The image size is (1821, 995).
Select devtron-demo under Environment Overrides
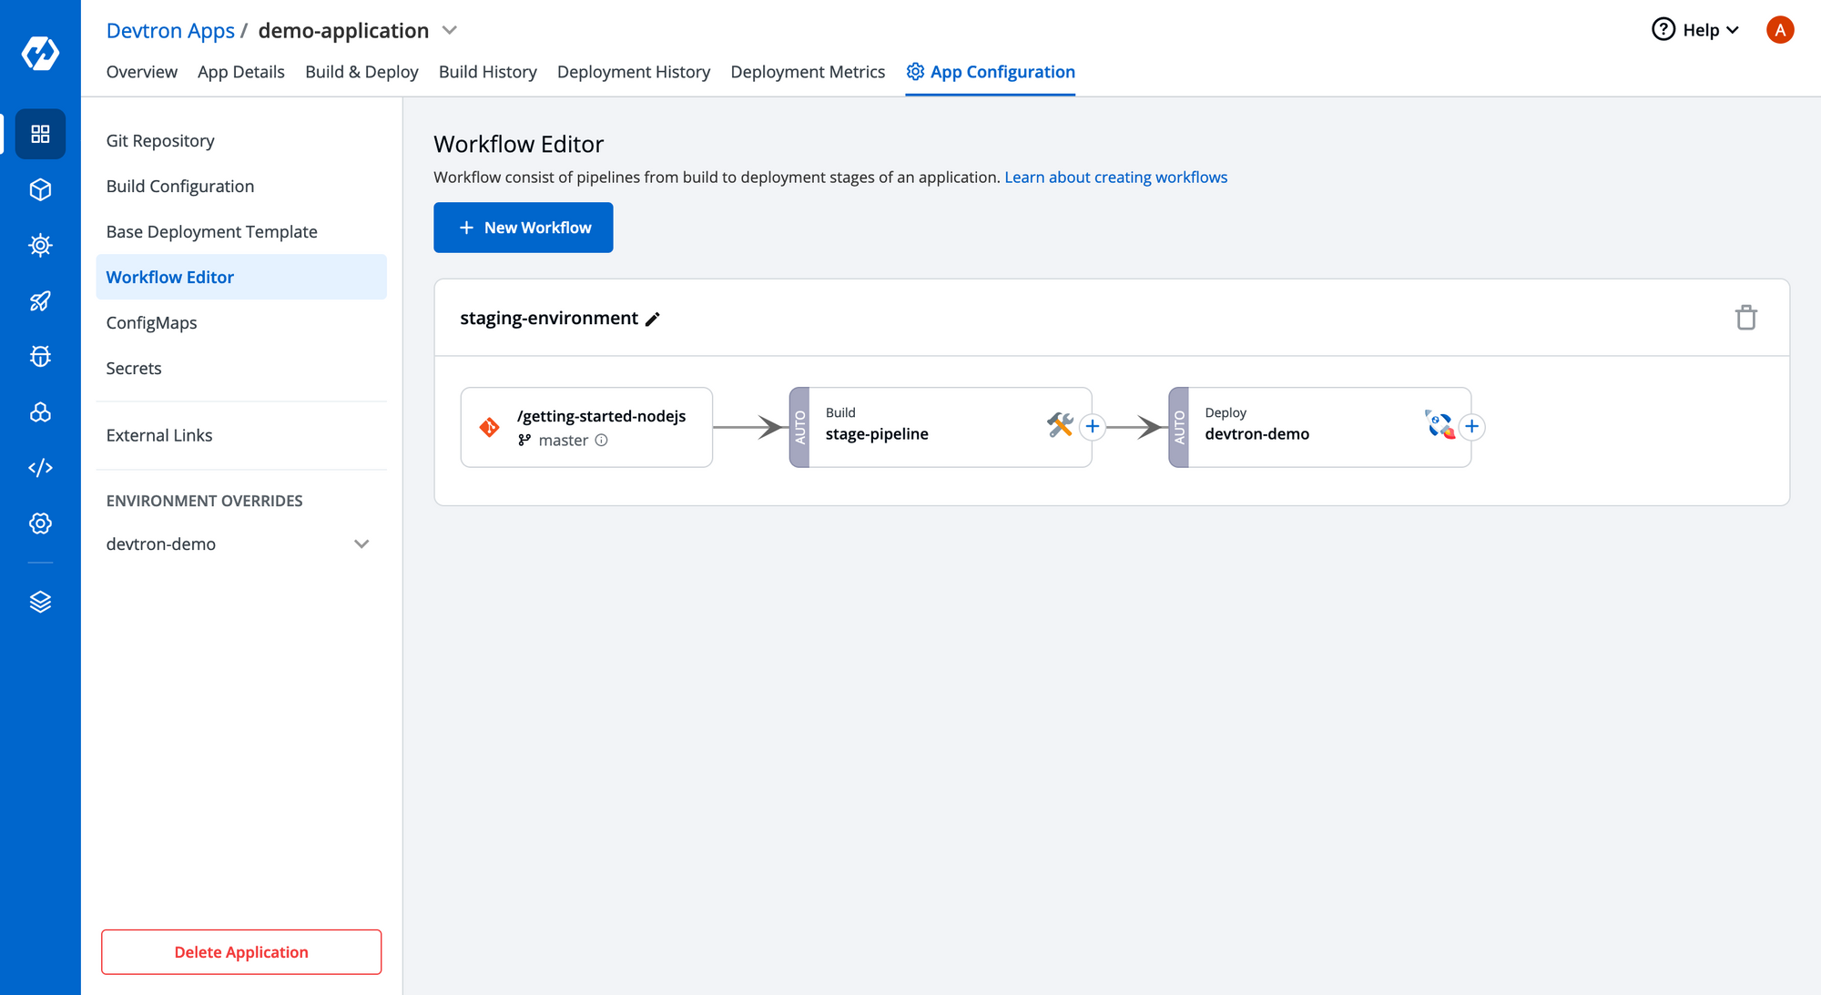pyautogui.click(x=241, y=544)
